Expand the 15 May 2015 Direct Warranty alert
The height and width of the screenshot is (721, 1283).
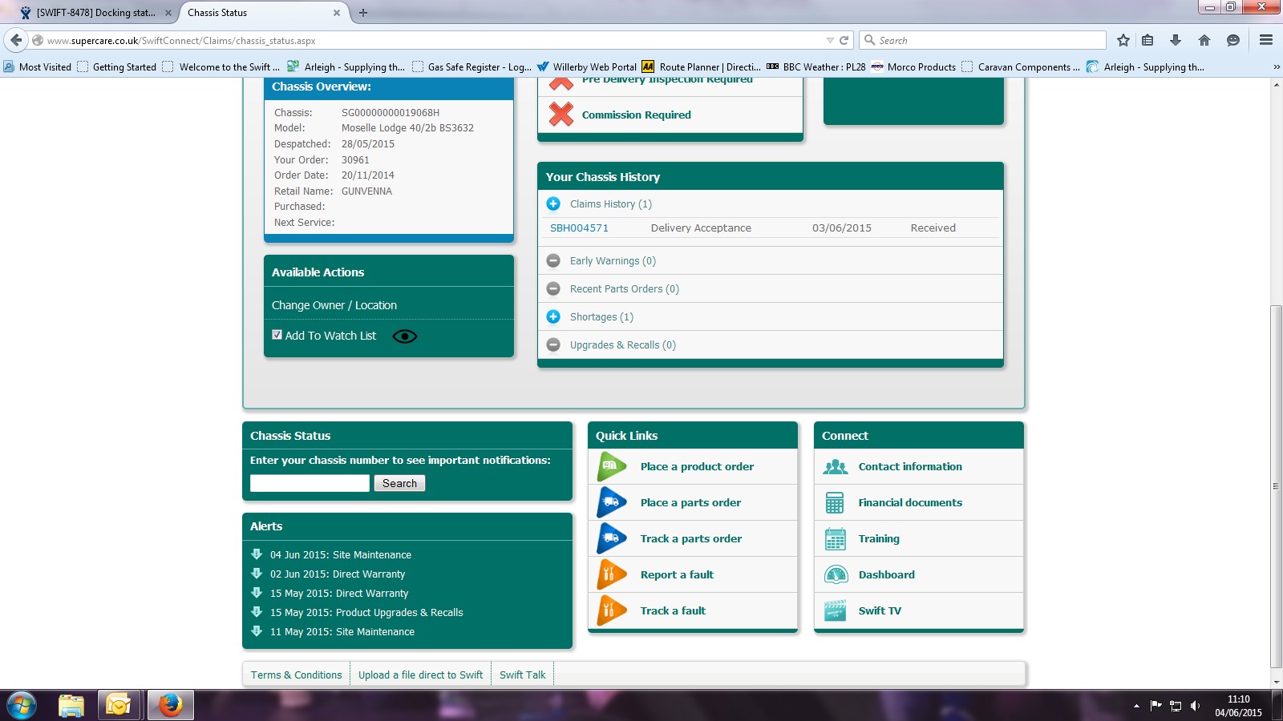click(257, 593)
